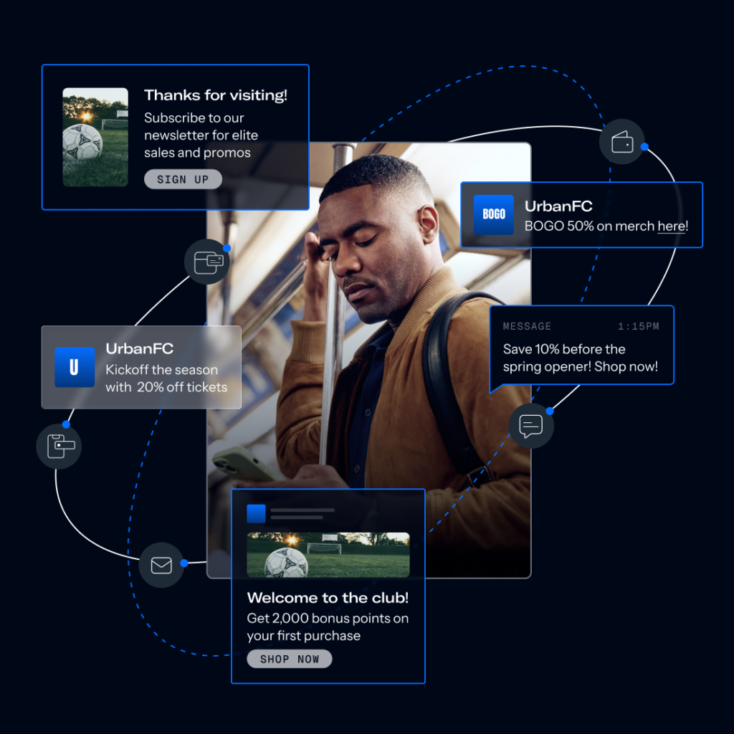The height and width of the screenshot is (734, 734).
Task: Select the "Thanks for visiting!" heading
Action: (x=215, y=95)
